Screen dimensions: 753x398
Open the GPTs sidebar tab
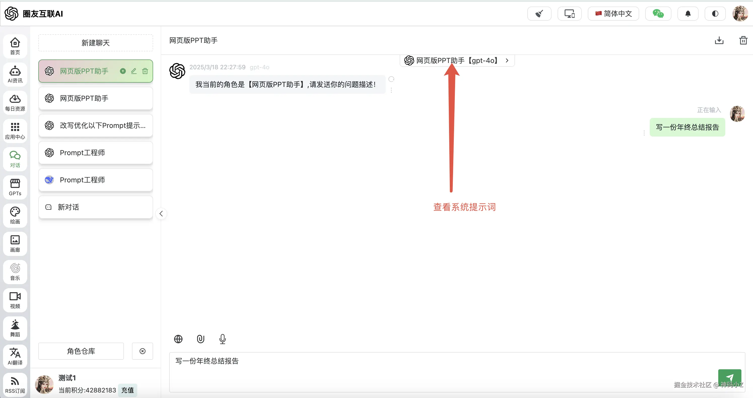pyautogui.click(x=15, y=187)
